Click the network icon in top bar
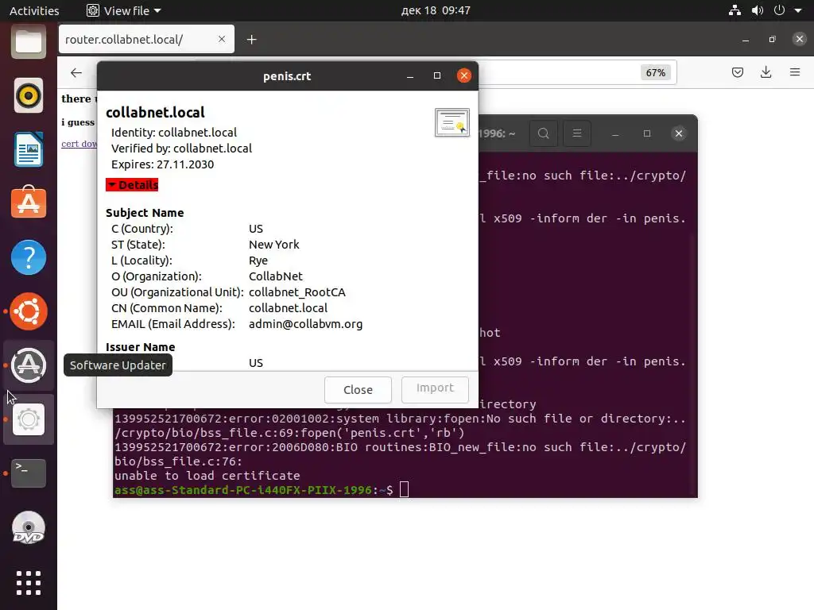 click(735, 10)
